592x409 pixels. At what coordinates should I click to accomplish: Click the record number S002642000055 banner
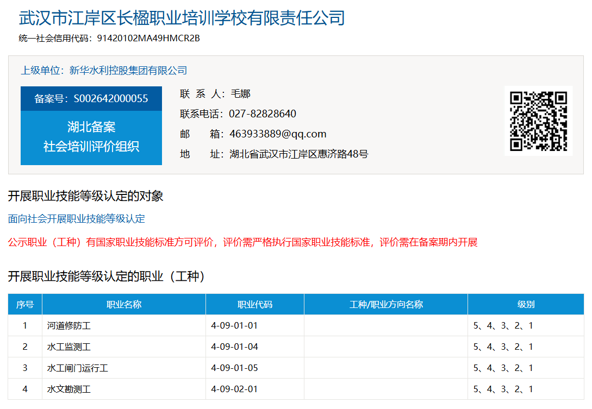pyautogui.click(x=91, y=98)
